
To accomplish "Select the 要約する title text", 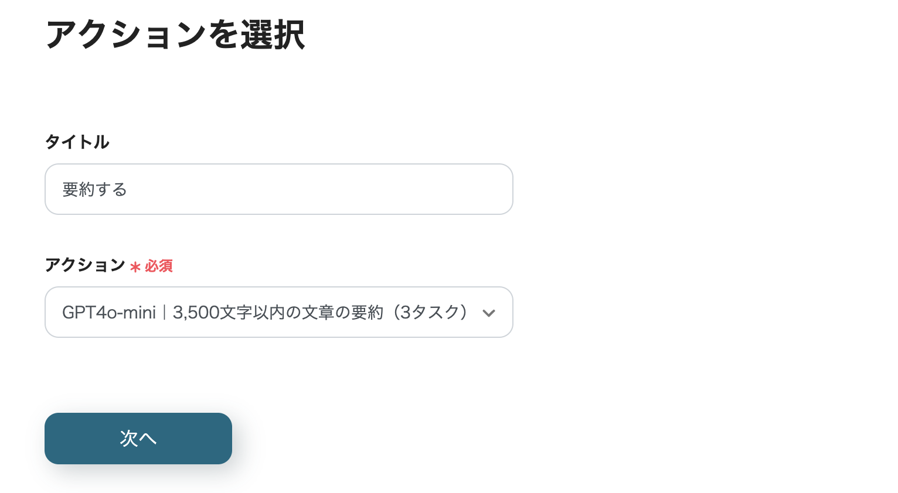I will pos(95,189).
